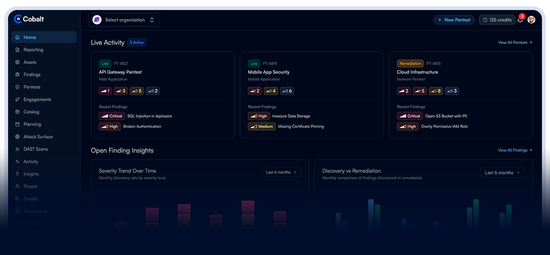Click the Planning calendar icon
550x255 pixels.
[x=17, y=124]
